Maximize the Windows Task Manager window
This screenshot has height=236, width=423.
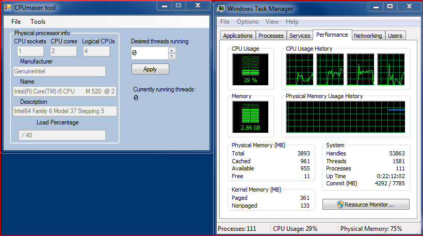(x=390, y=6)
